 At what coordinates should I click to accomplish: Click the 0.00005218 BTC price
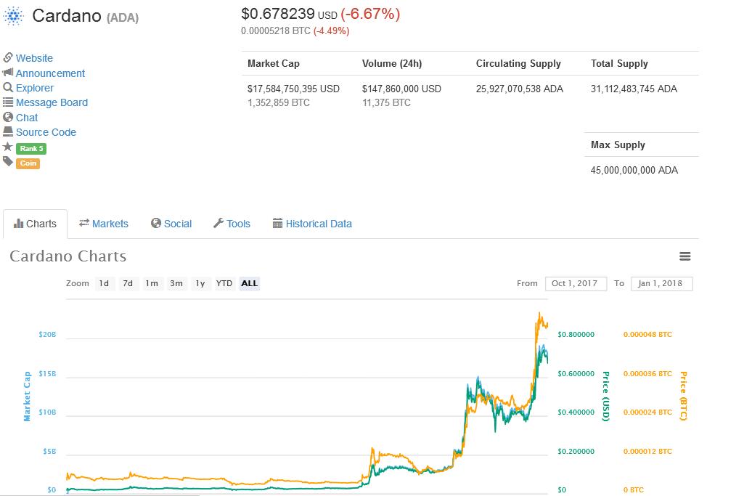(x=276, y=31)
